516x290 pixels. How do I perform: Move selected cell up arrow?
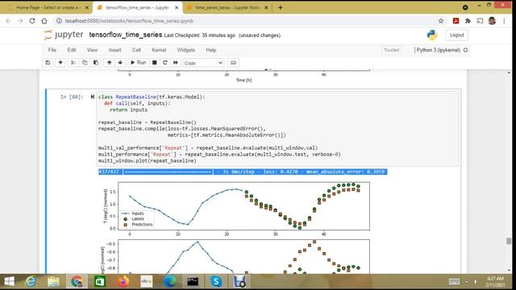[x=110, y=63]
